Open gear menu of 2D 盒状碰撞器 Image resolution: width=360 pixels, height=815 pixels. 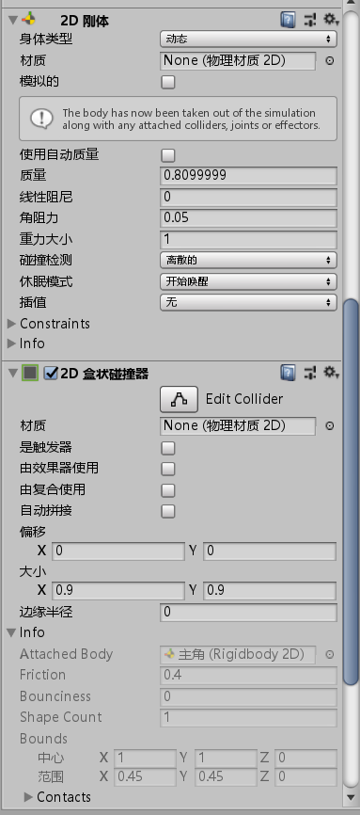pyautogui.click(x=330, y=372)
